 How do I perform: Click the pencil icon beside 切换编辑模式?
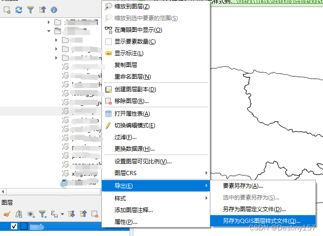coord(108,125)
